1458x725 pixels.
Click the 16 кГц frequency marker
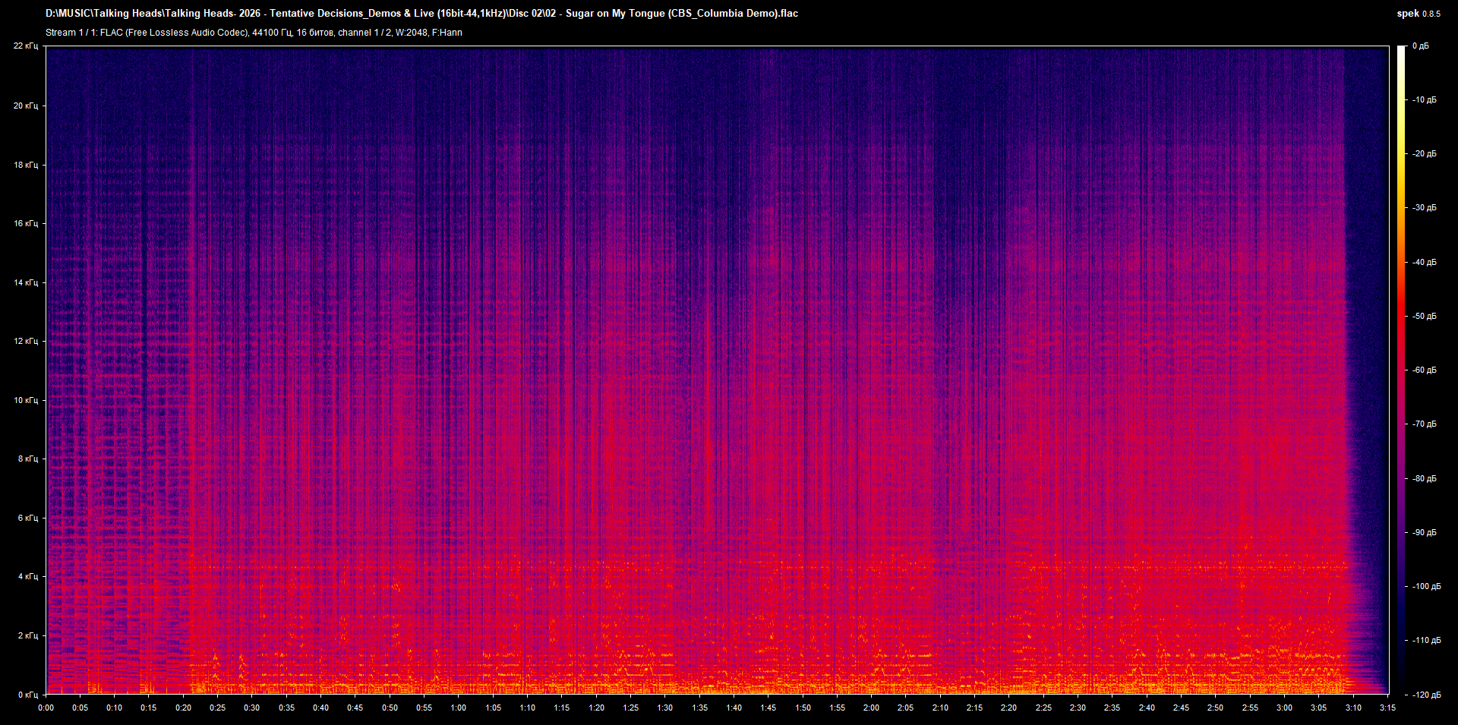click(27, 224)
